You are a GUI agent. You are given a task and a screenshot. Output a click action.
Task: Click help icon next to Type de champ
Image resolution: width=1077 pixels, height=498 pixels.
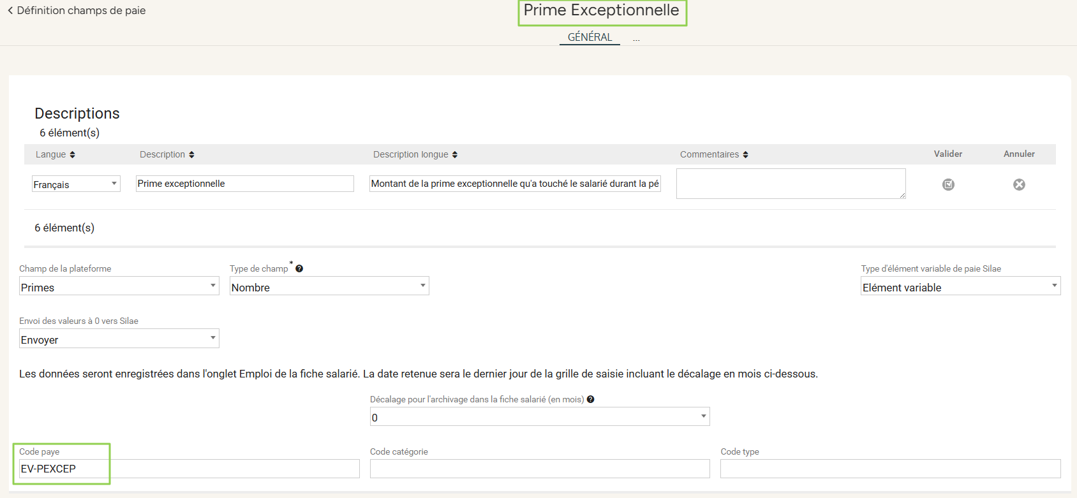point(299,268)
